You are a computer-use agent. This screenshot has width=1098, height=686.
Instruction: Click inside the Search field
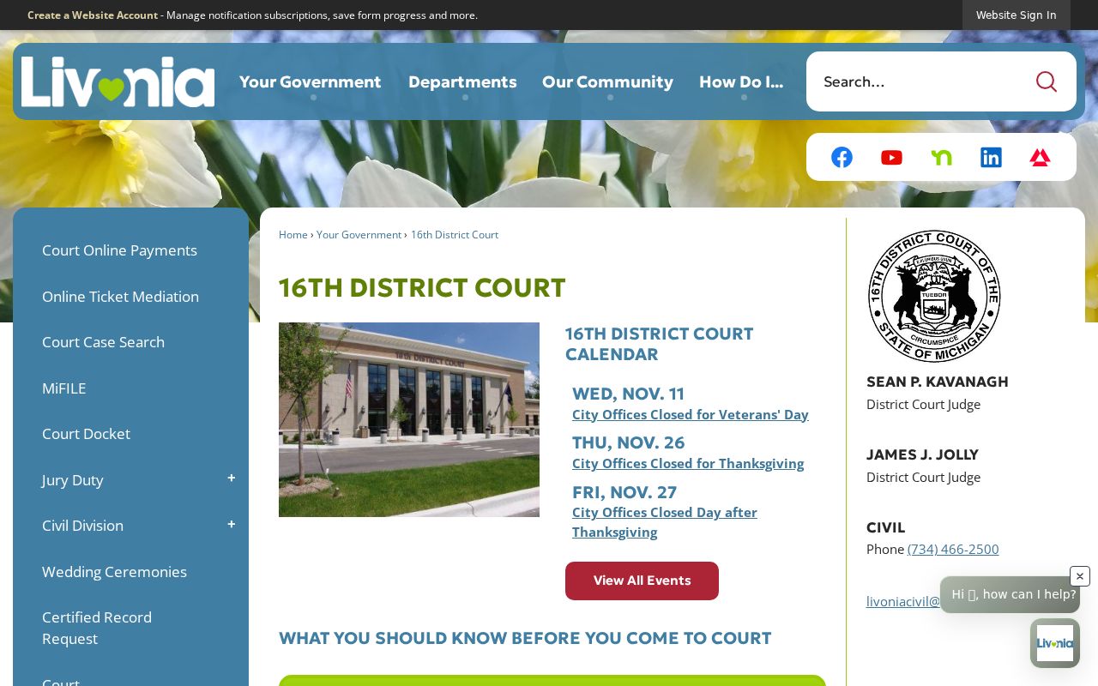coord(918,81)
